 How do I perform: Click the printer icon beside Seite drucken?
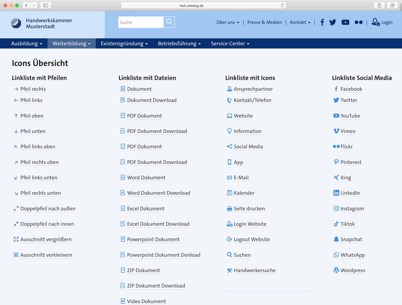229,209
